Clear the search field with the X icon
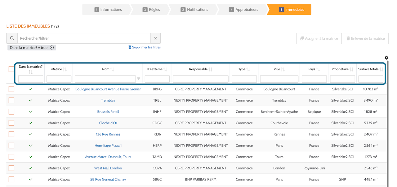The height and width of the screenshot is (187, 397). [155, 38]
